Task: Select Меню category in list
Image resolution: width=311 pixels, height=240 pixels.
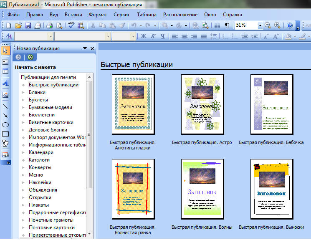Action: [x=36, y=175]
